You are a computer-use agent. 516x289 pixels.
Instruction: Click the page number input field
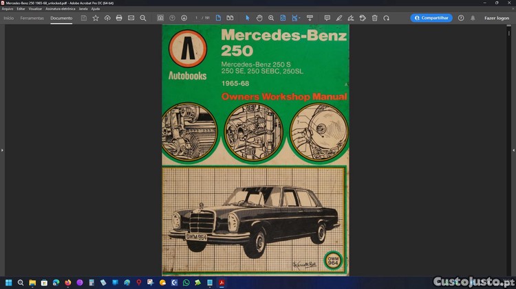point(197,18)
